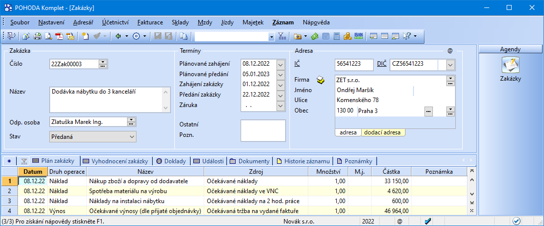Image resolution: width=544 pixels, height=226 pixels.
Task: Click the blue checkmark icon in status bar
Action: [x=428, y=221]
